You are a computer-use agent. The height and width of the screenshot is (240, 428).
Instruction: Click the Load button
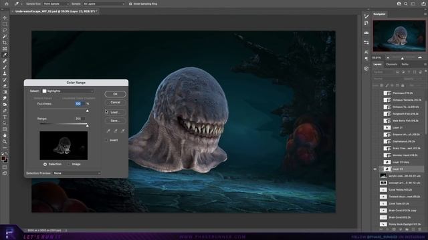point(115,112)
